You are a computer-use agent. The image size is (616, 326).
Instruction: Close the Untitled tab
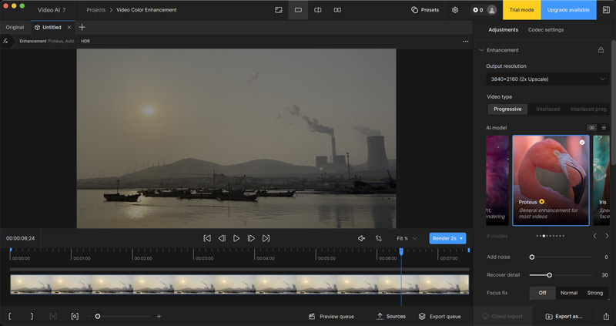click(x=69, y=27)
